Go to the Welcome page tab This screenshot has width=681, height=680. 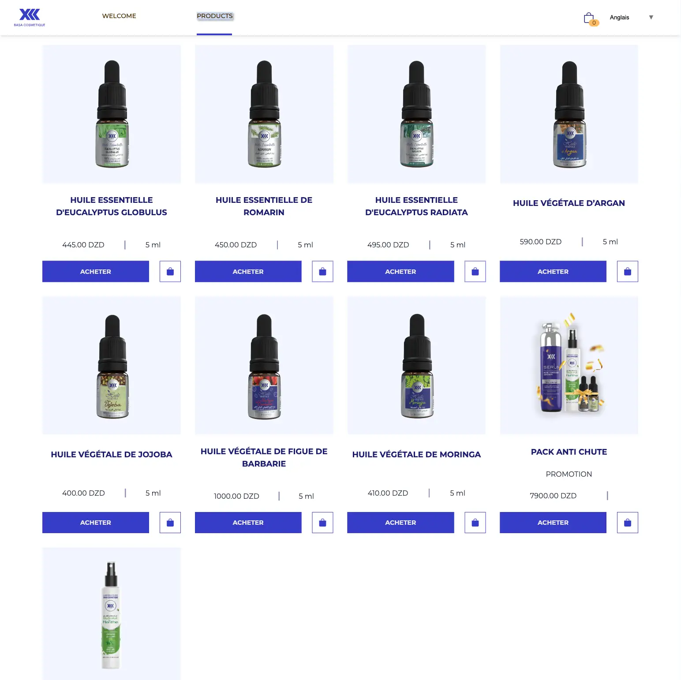click(119, 16)
